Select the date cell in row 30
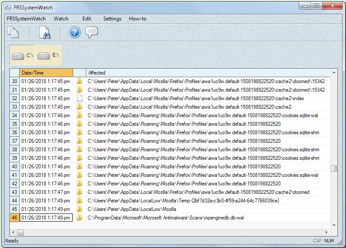This screenshot has width=346, height=248. (x=46, y=81)
